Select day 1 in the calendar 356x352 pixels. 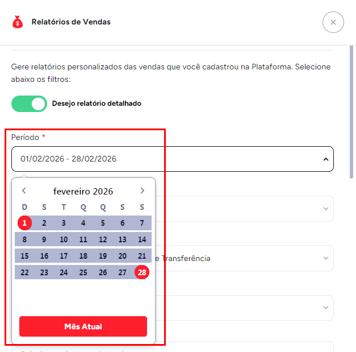coord(24,223)
